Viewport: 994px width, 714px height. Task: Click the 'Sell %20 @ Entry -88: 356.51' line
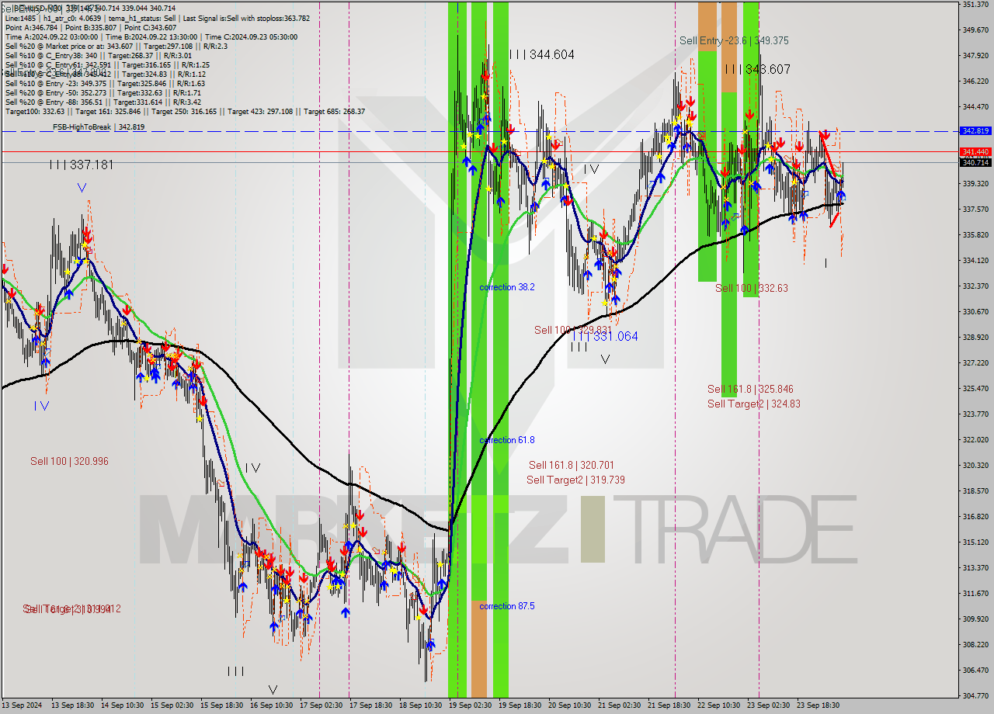click(x=103, y=102)
